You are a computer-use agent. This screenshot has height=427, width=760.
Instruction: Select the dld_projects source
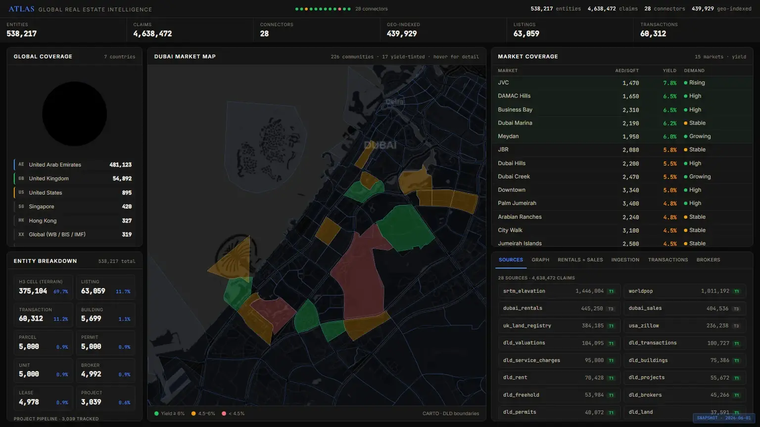tap(685, 378)
